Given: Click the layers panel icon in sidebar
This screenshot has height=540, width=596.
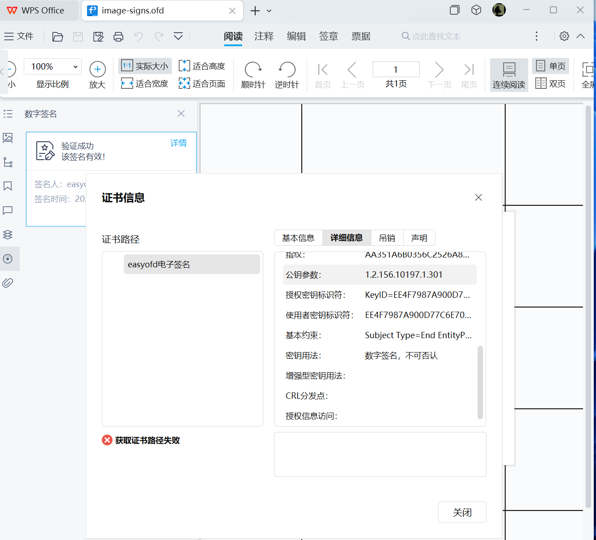Looking at the screenshot, I should 7,235.
